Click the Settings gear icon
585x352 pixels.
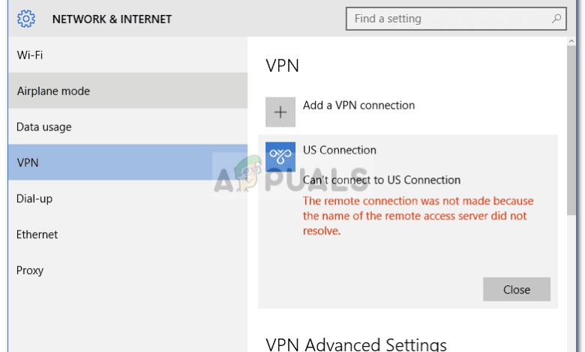tap(26, 19)
